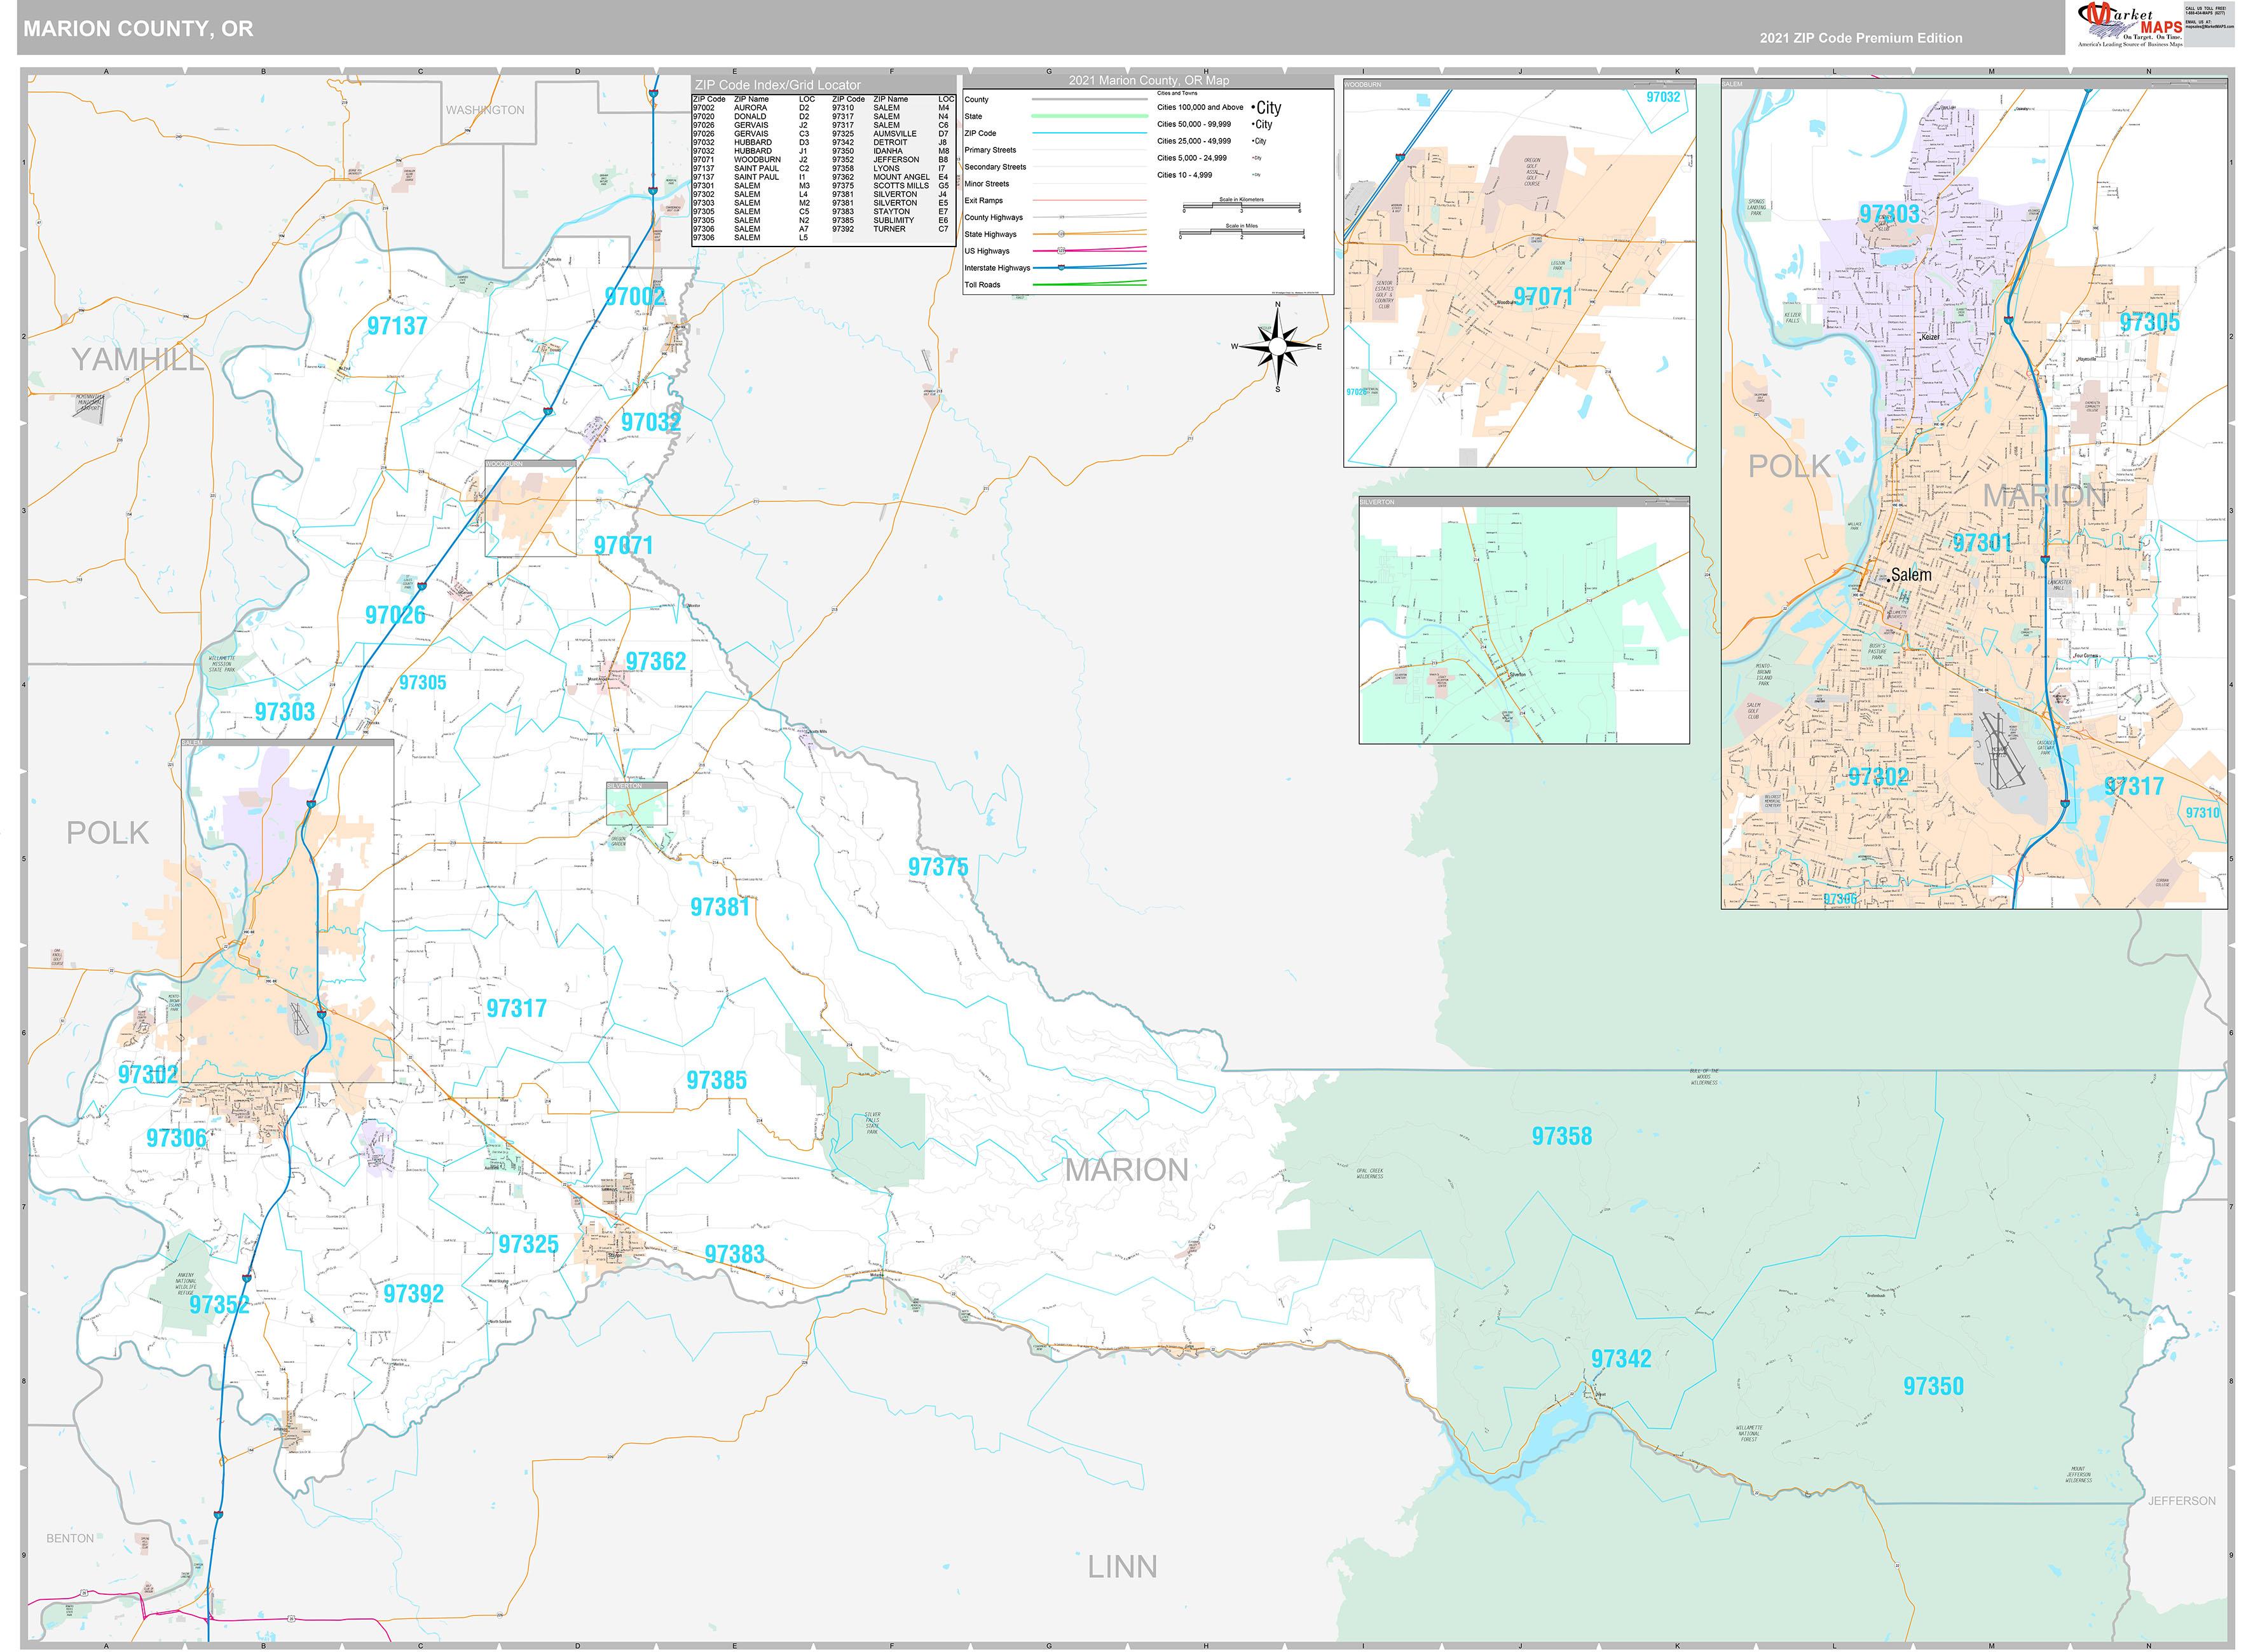Click the 97381 ZIP label near Silverton
Screen dimensions: 2246x1652
720,907
